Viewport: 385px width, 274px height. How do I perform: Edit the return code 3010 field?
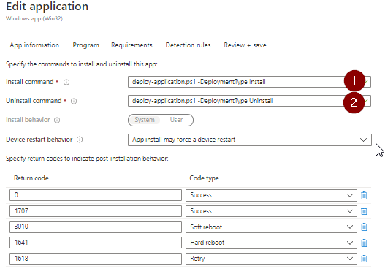point(96,227)
